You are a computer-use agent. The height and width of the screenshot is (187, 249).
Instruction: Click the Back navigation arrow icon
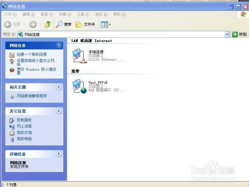click(7, 24)
